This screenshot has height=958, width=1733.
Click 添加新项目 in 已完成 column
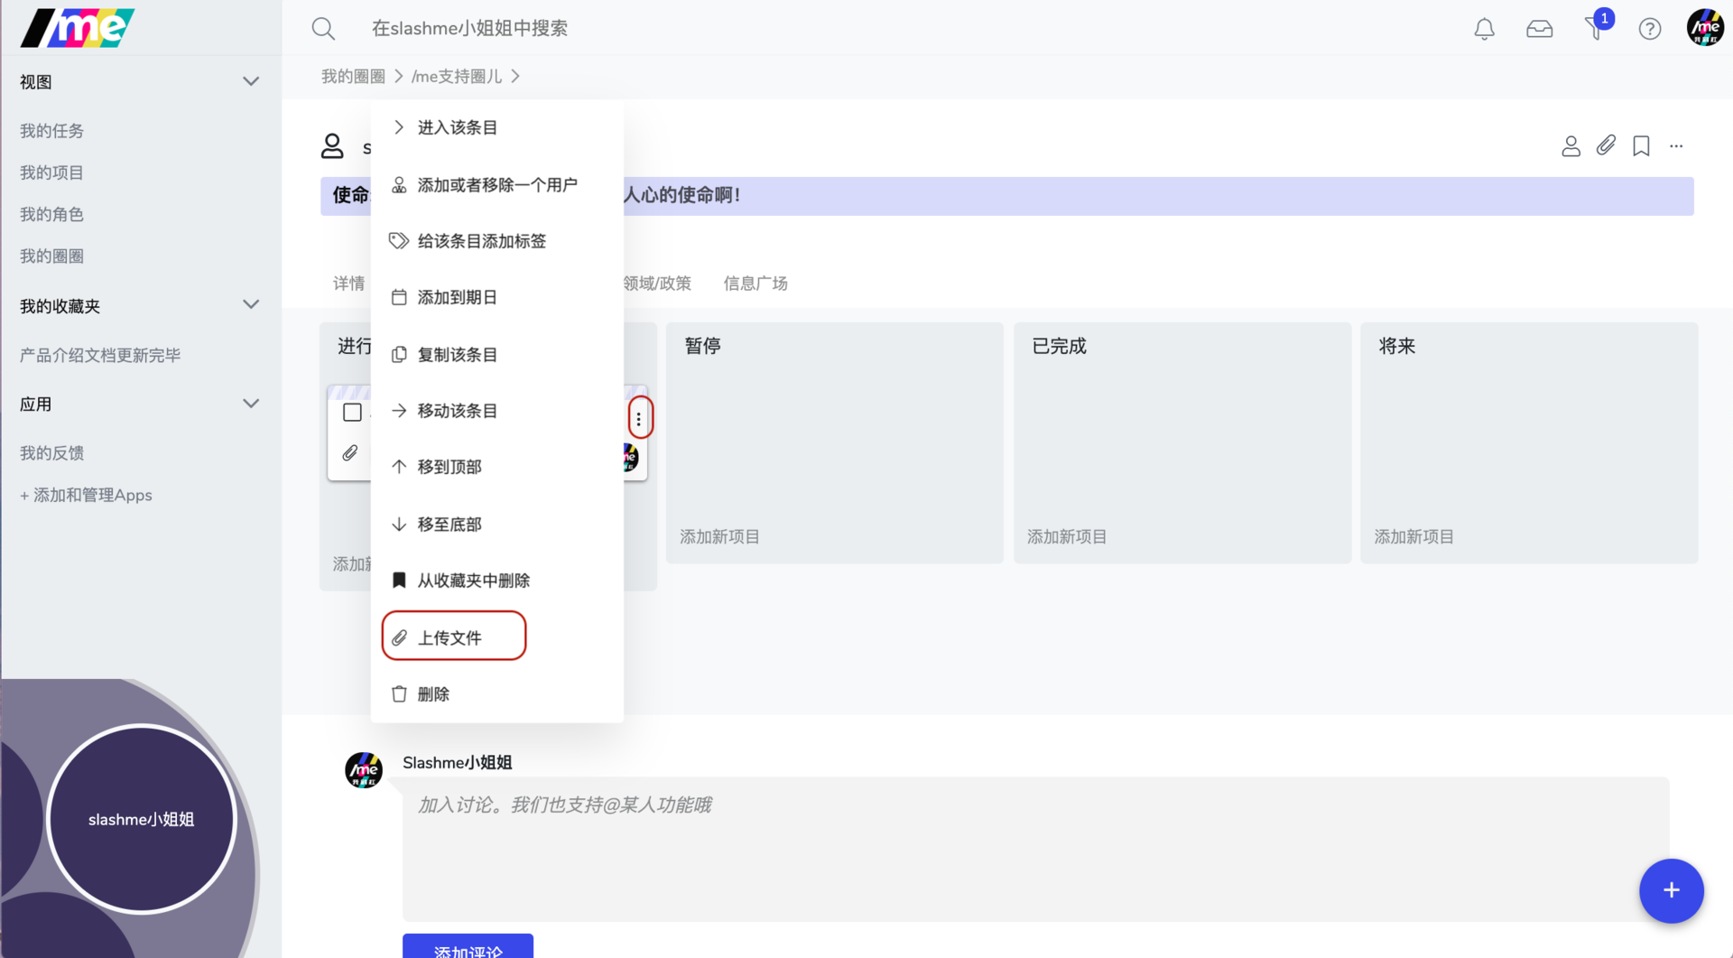tap(1067, 537)
